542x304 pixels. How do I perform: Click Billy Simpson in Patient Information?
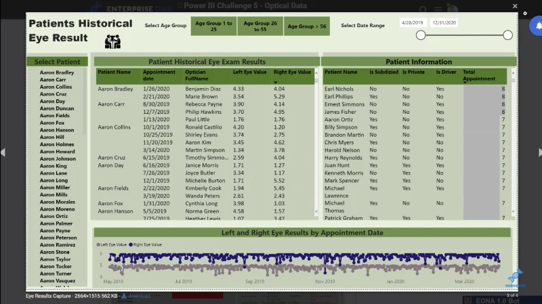(x=341, y=127)
